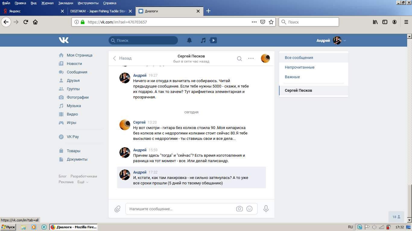Search within the conversation
The image size is (412, 231).
pos(239,59)
